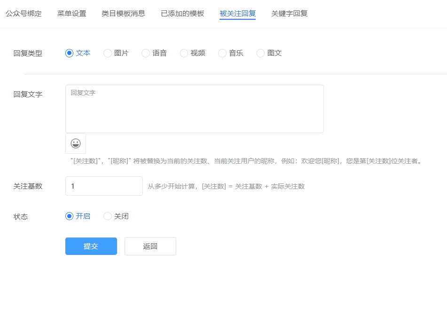This screenshot has width=447, height=333.
Task: Select the 图文 reply type
Action: pos(260,53)
